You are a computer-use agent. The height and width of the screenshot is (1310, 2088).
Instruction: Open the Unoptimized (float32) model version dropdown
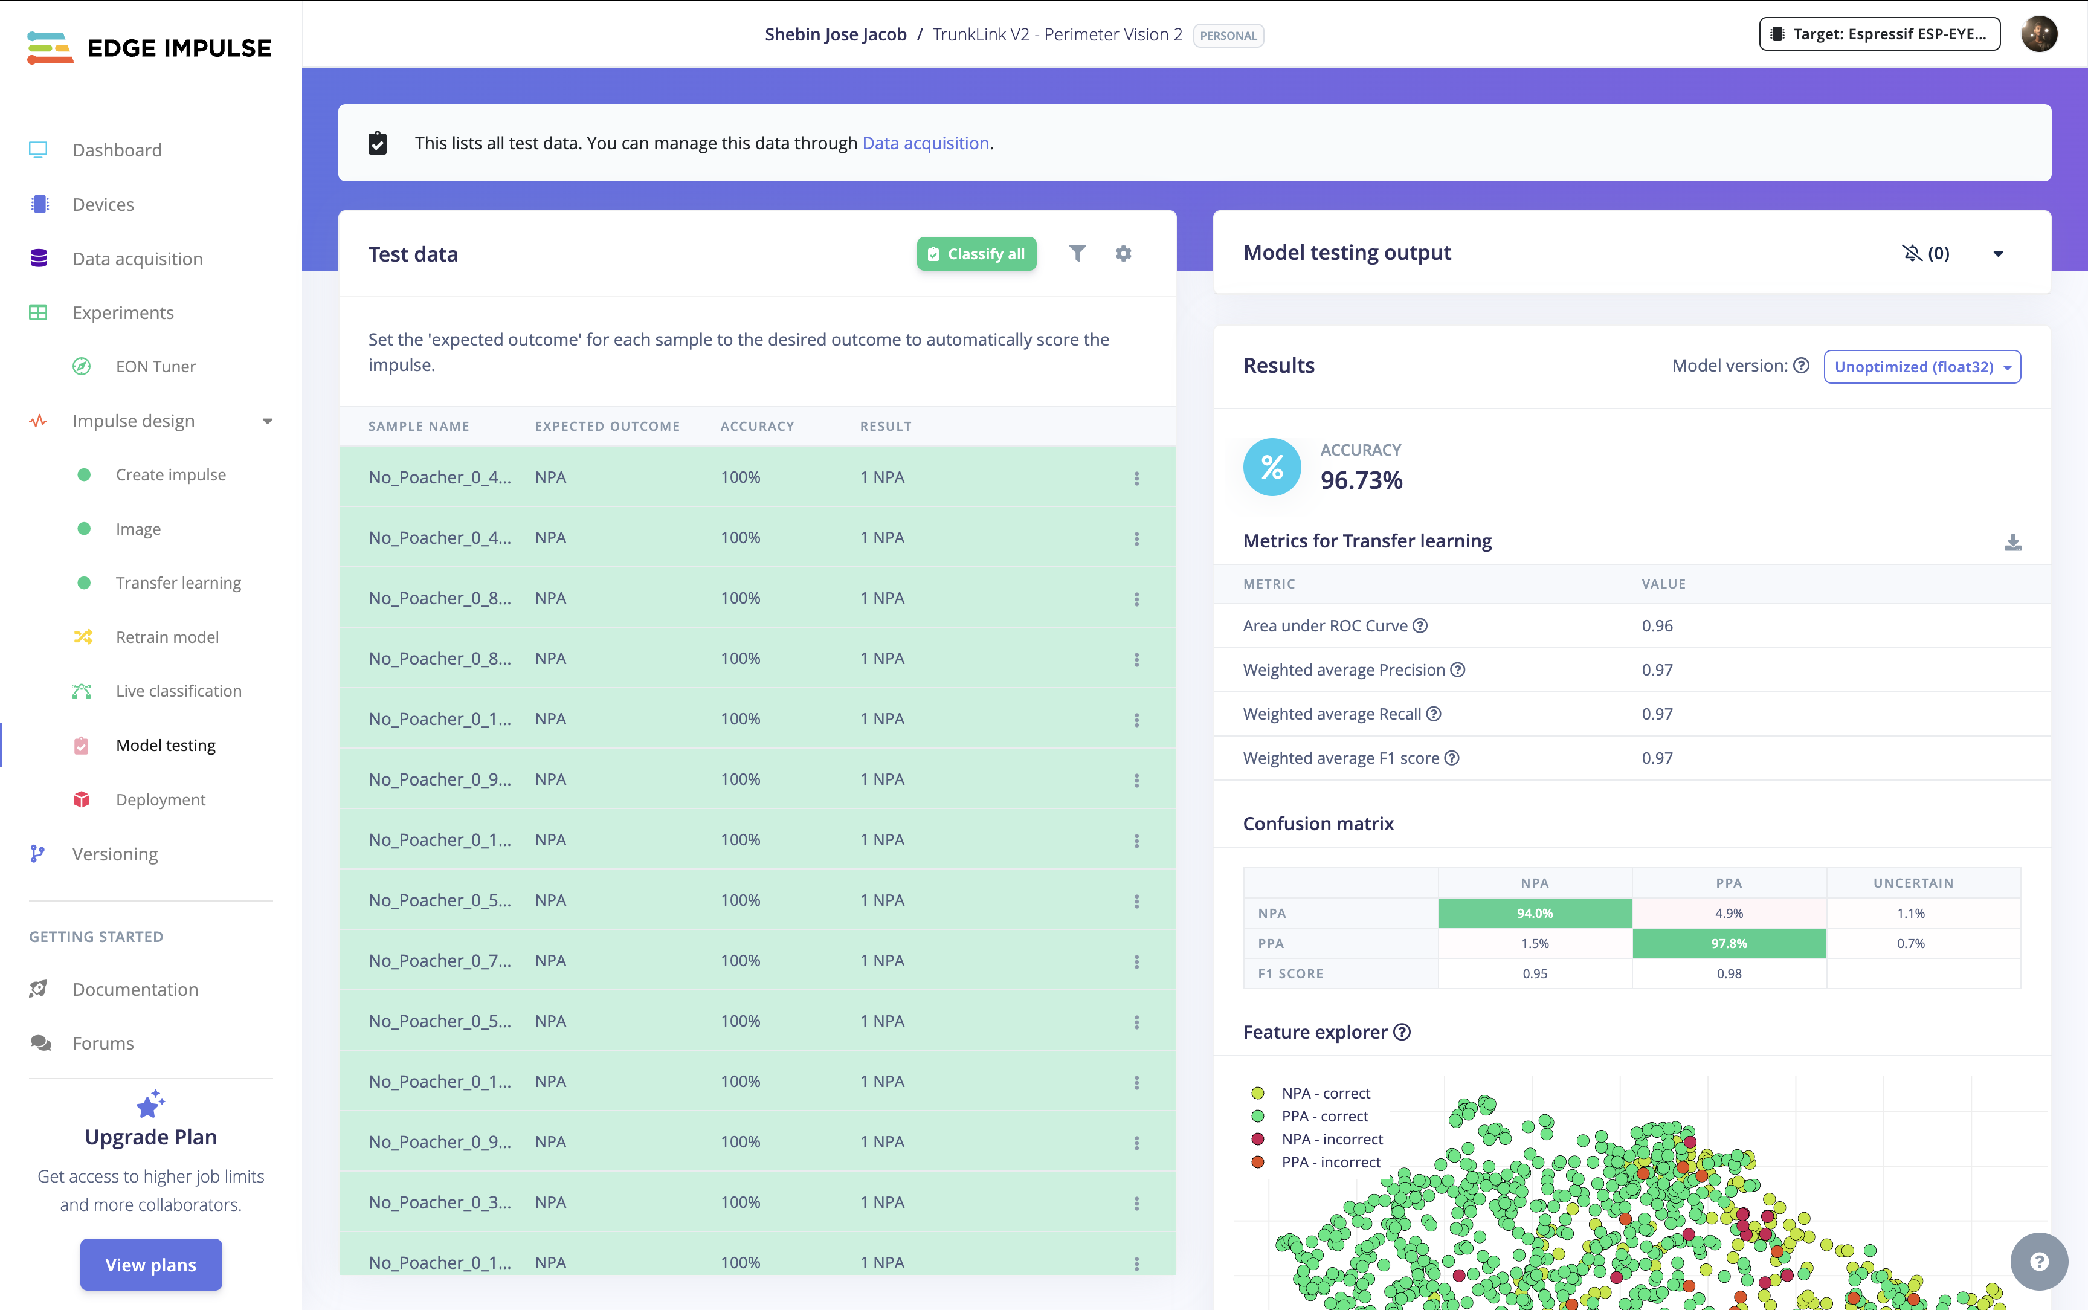pos(1922,367)
